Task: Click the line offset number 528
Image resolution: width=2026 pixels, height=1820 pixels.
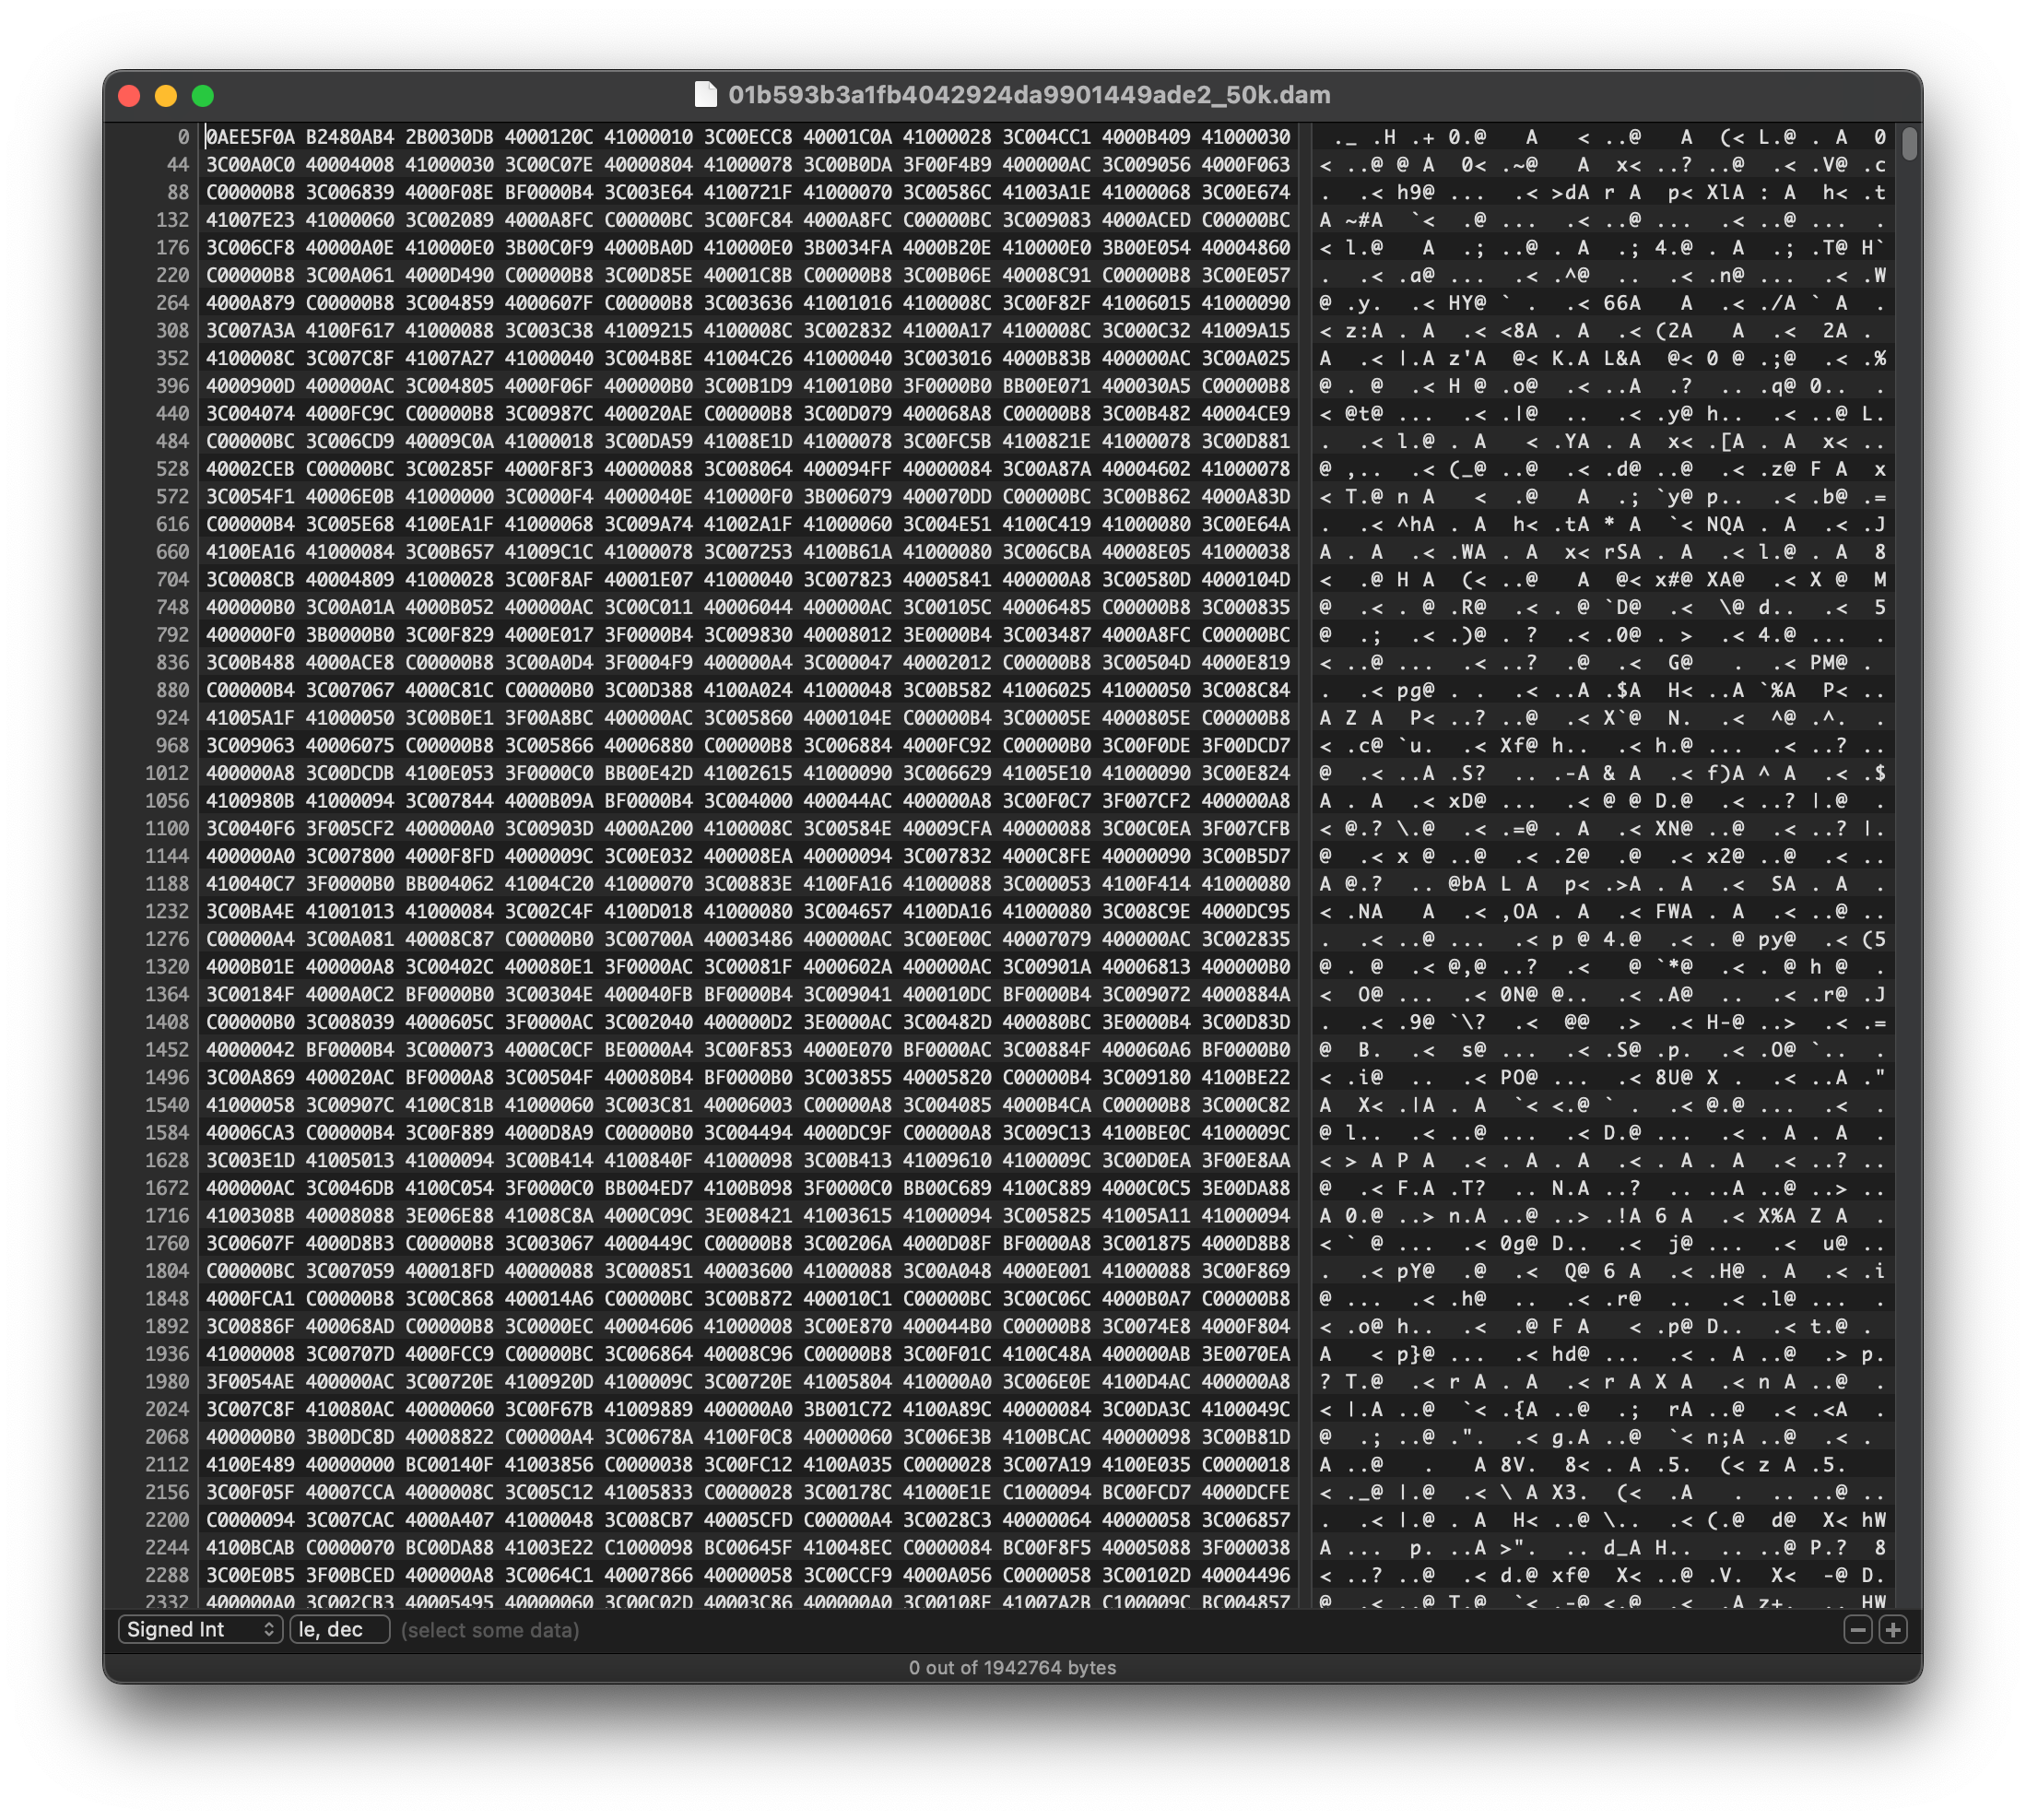Action: [172, 469]
